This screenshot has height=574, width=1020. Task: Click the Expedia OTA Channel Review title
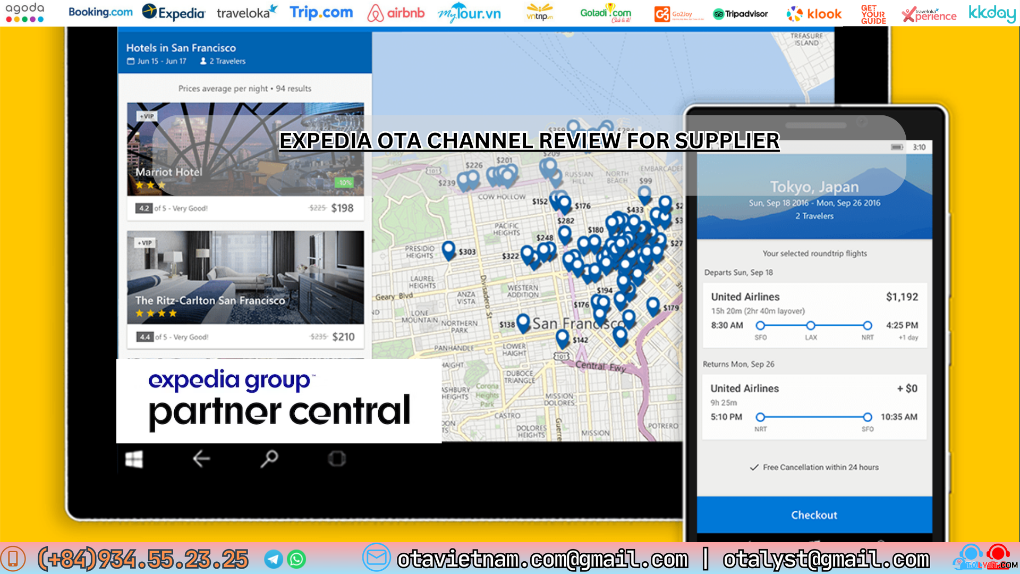point(529,141)
